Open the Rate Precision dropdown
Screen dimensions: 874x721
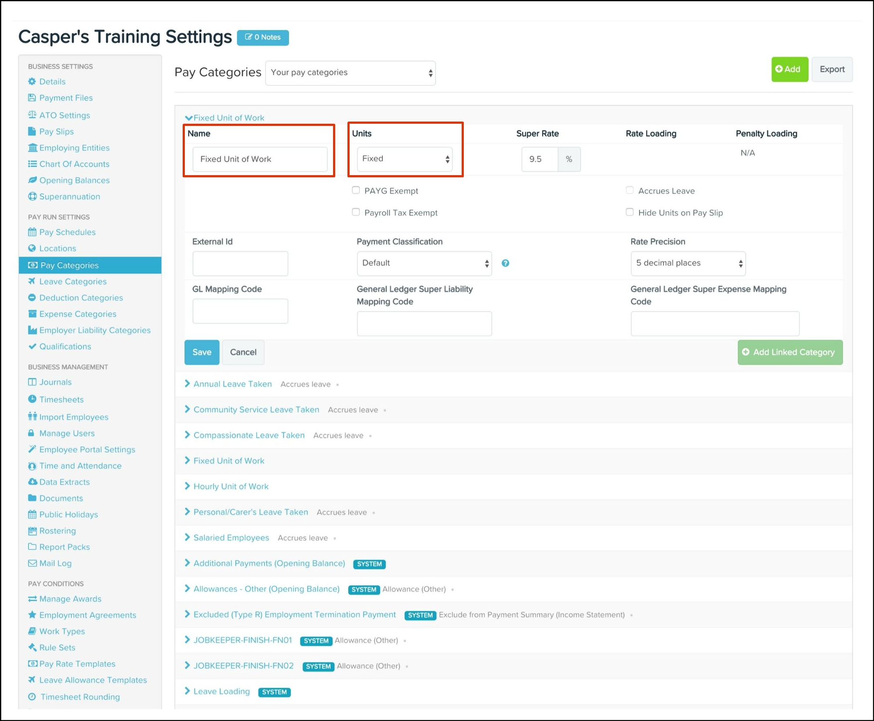coord(688,263)
